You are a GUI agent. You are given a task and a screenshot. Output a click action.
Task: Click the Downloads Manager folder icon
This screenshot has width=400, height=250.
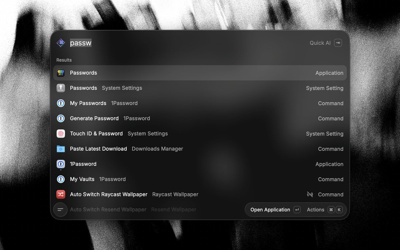click(x=61, y=149)
